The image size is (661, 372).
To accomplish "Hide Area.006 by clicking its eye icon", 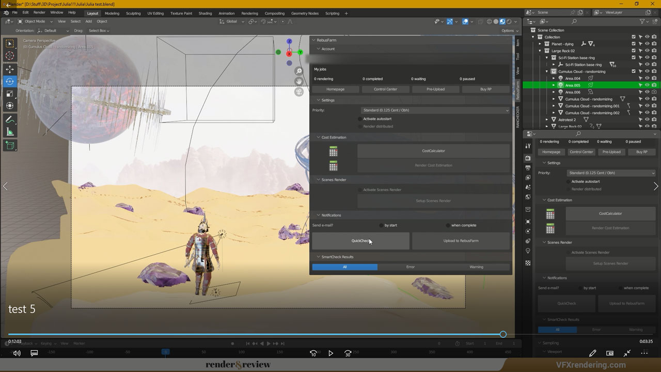I will click(647, 92).
